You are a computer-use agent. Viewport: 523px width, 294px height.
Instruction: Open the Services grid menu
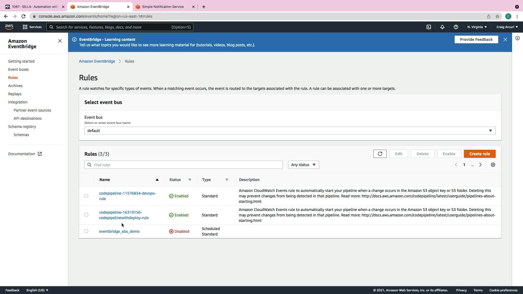pyautogui.click(x=32, y=27)
